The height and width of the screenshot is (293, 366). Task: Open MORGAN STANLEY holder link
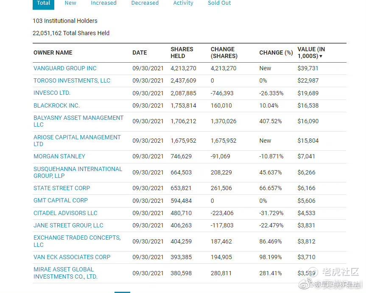59,156
